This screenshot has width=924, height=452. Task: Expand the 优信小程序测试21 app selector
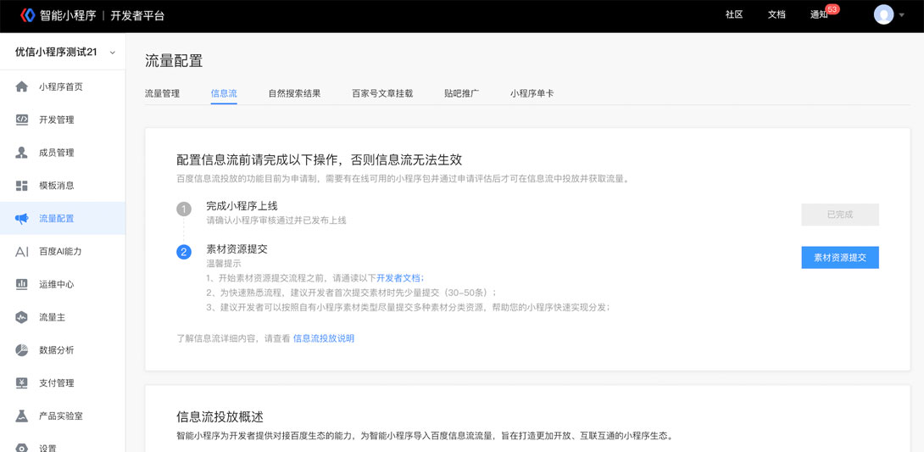pyautogui.click(x=63, y=53)
